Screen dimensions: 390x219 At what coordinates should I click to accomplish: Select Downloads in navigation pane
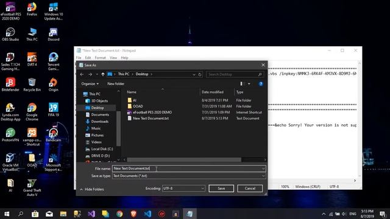tap(99, 122)
